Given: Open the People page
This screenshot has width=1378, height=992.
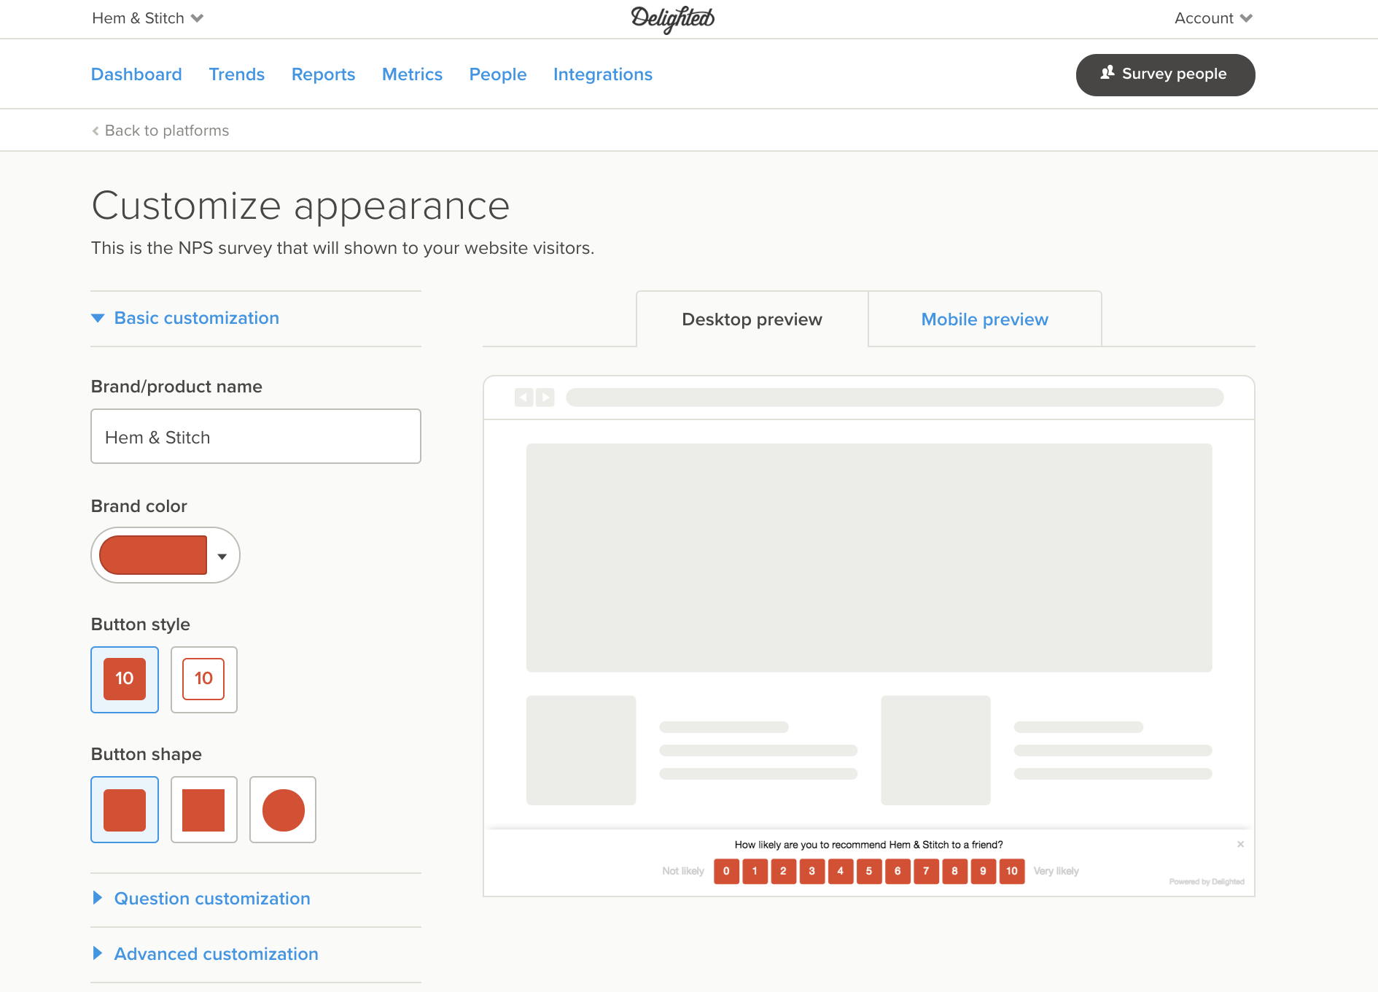Looking at the screenshot, I should point(498,74).
